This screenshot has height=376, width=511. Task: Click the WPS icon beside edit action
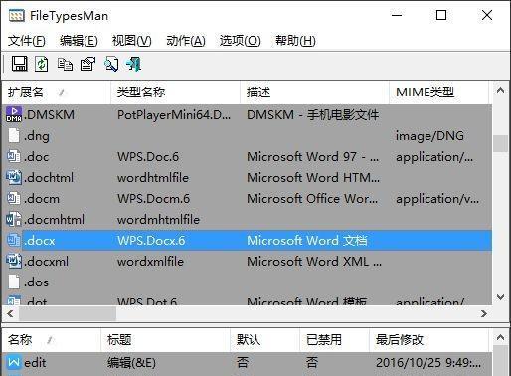click(x=14, y=362)
